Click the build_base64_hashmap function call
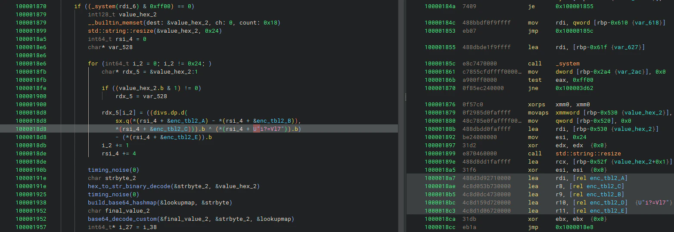Screen dimensions: 674x232 point(121,203)
